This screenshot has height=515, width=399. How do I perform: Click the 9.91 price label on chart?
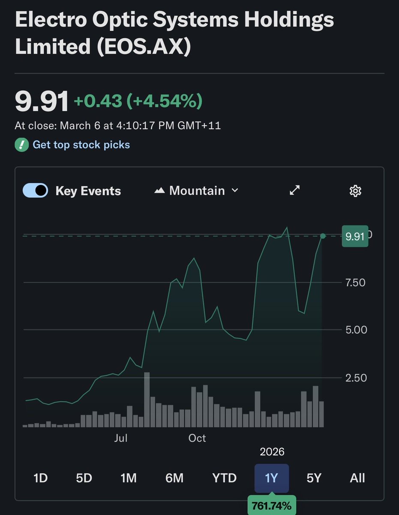click(355, 236)
